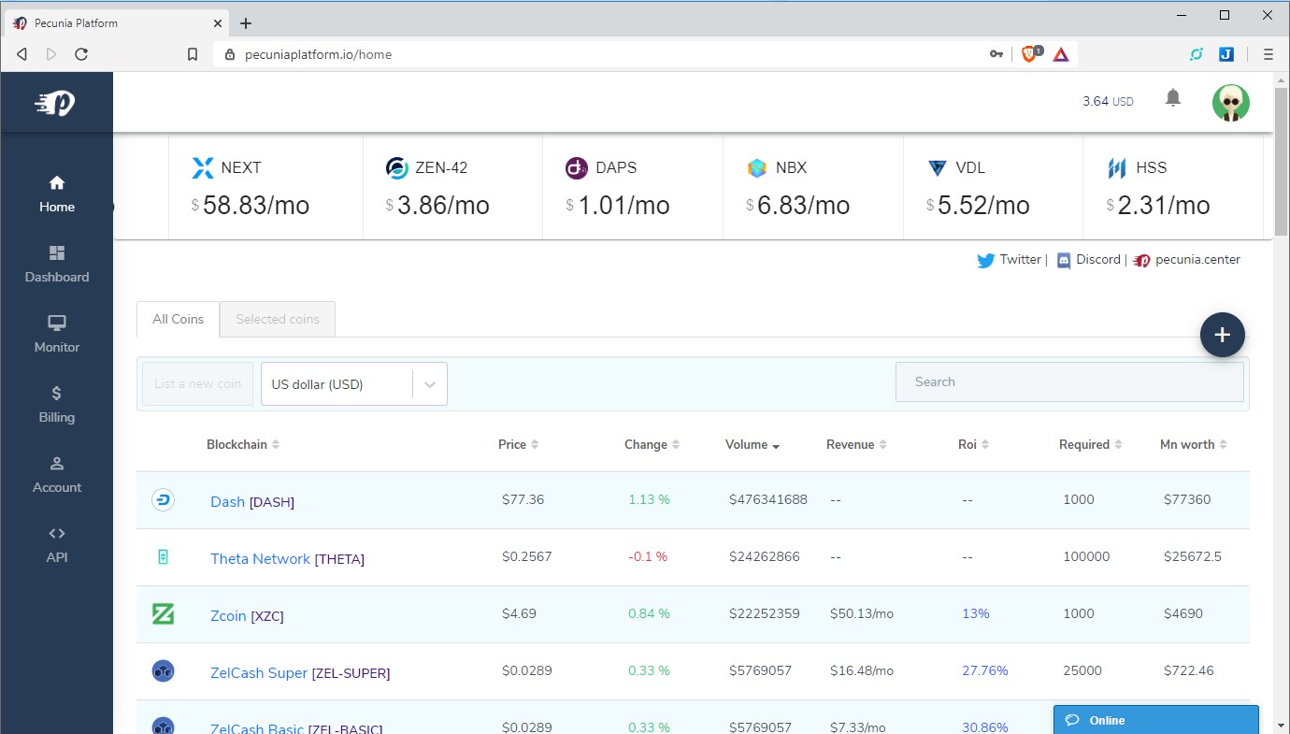The height and width of the screenshot is (734, 1290).
Task: Sort the table by Mn worth
Action: tap(1194, 444)
